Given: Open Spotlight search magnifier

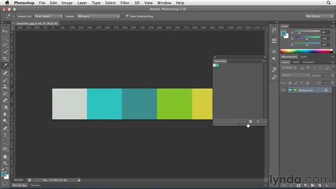Looking at the screenshot, I should tap(329, 3).
